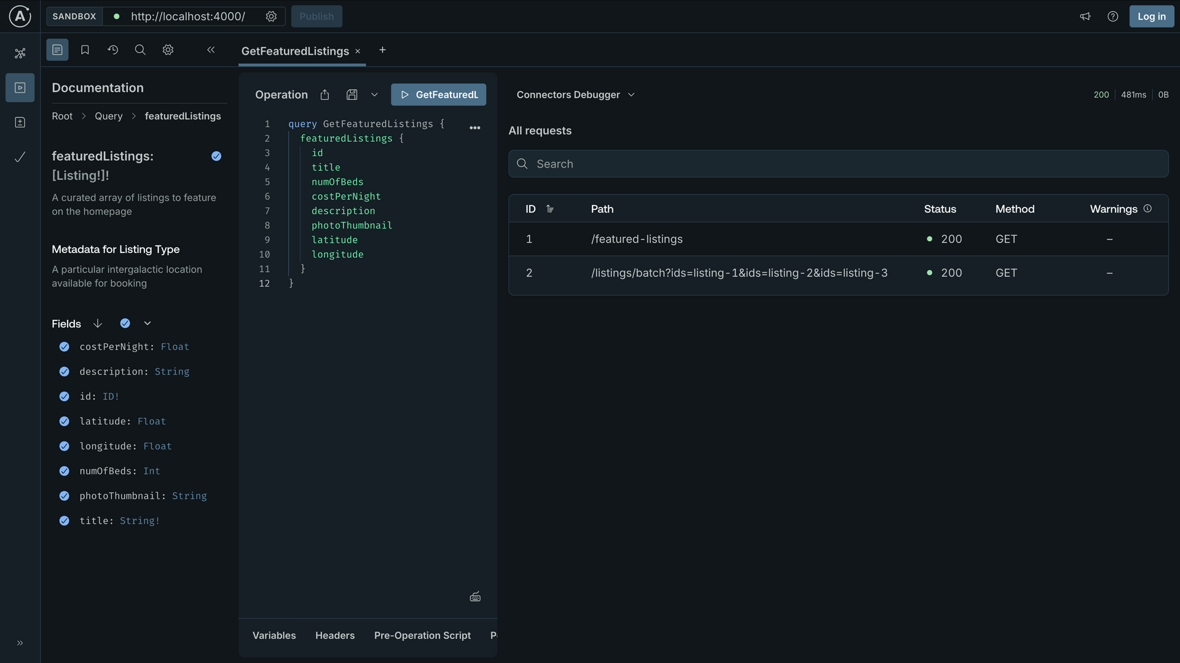Open Explorer settings gear
The height and width of the screenshot is (663, 1180).
(168, 50)
